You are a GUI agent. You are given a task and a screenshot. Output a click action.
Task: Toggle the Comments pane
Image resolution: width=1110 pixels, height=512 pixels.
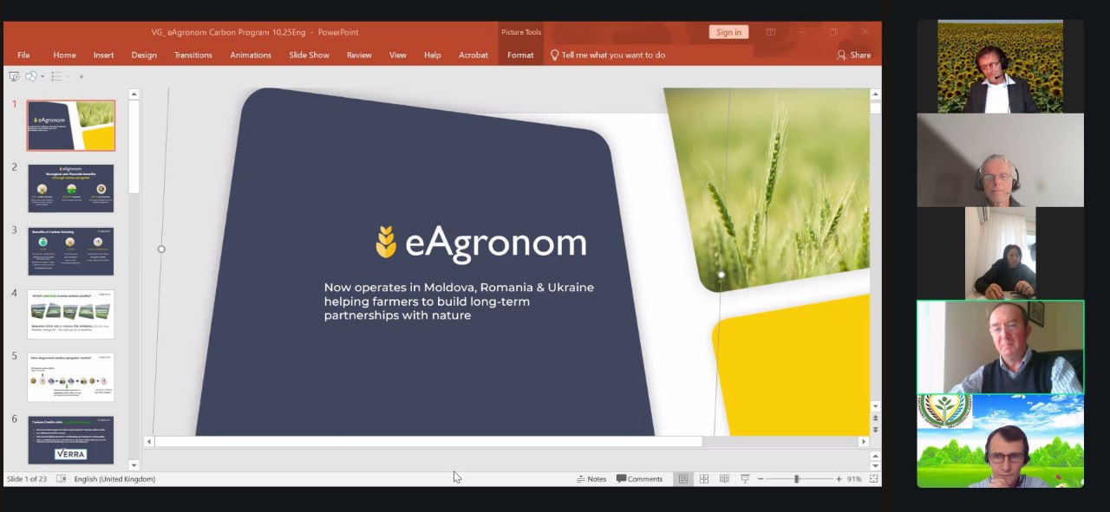(639, 479)
